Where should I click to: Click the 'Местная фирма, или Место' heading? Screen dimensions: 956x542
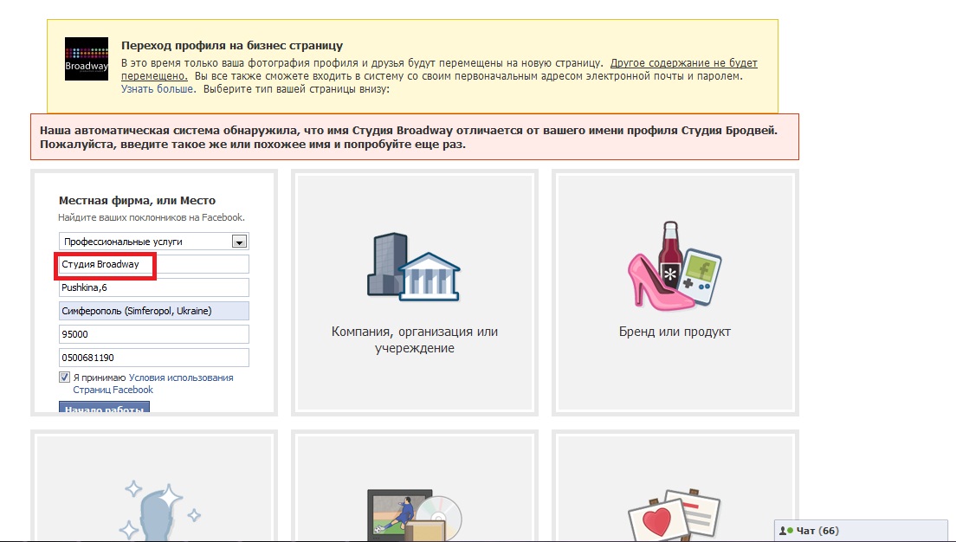pyautogui.click(x=137, y=201)
